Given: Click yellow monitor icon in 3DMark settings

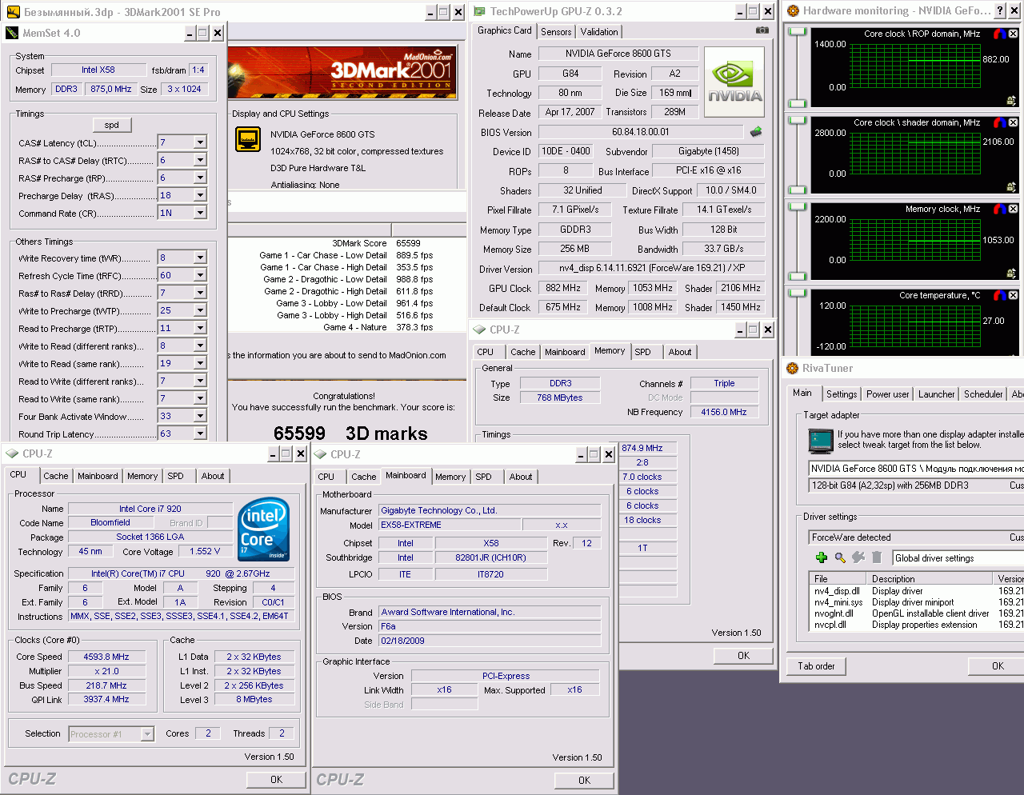Looking at the screenshot, I should click(x=248, y=139).
